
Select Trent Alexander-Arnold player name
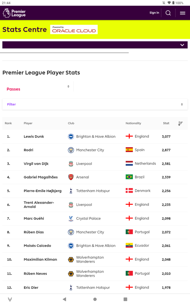click(39, 205)
